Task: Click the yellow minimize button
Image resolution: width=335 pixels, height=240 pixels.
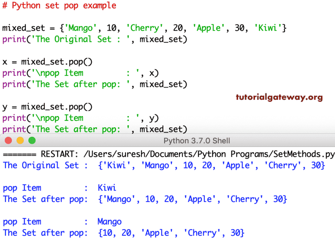Action: pyautogui.click(x=20, y=141)
